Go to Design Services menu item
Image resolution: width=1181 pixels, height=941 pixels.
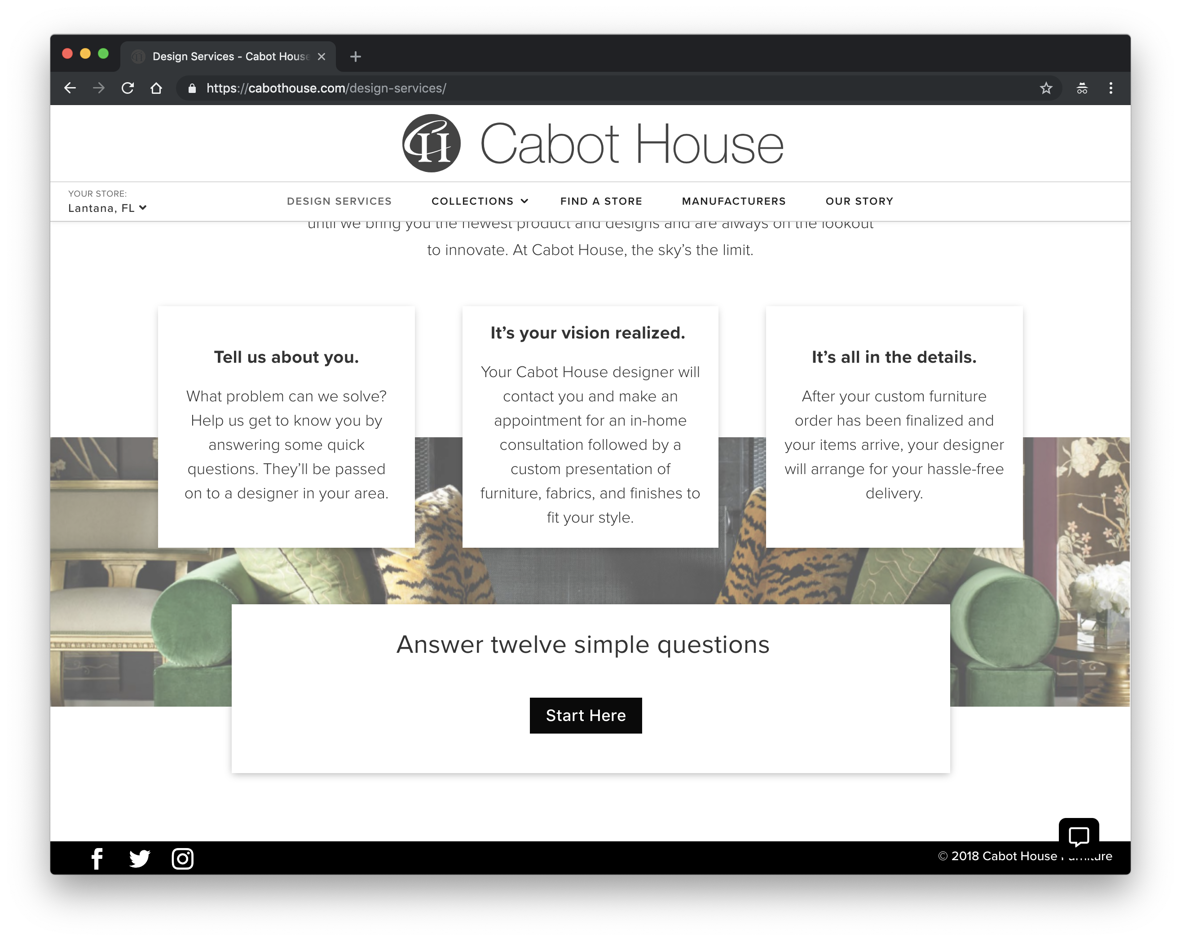coord(339,201)
